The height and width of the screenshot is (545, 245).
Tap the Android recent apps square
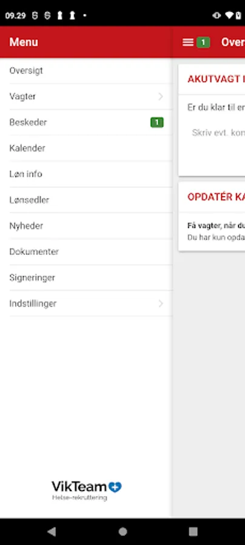[193, 532]
